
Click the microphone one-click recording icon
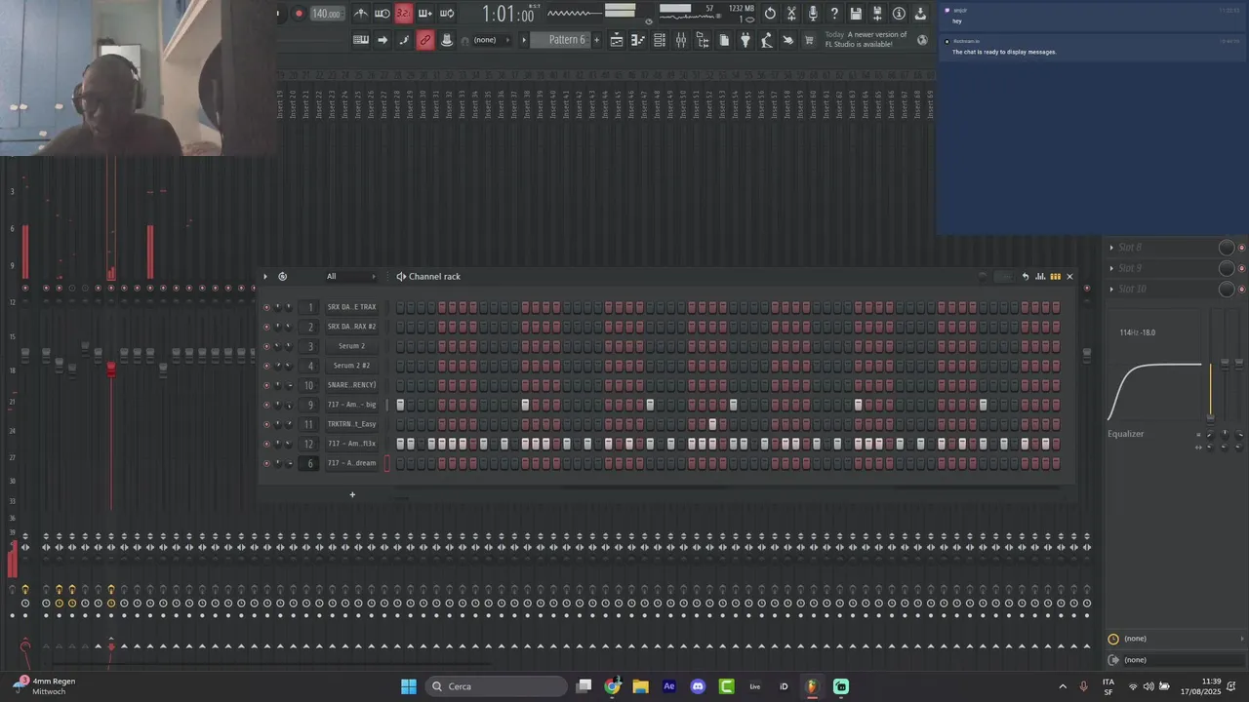[x=813, y=14]
